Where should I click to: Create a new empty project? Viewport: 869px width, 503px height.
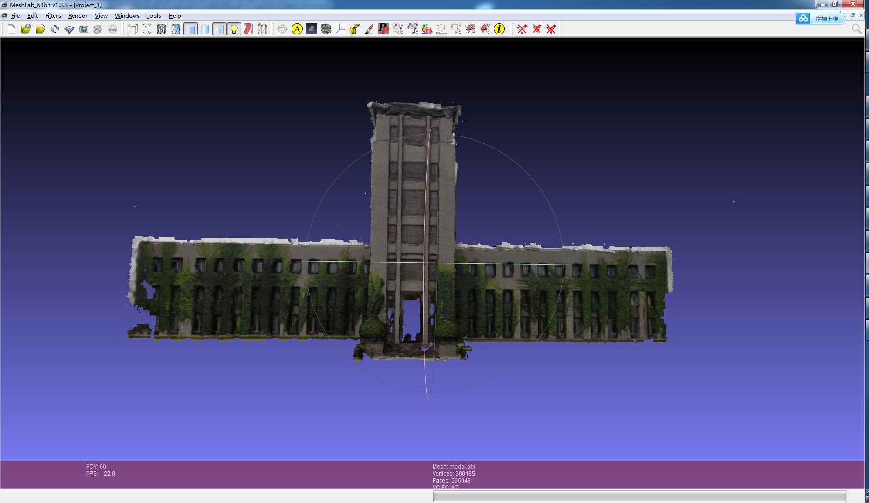(x=12, y=29)
